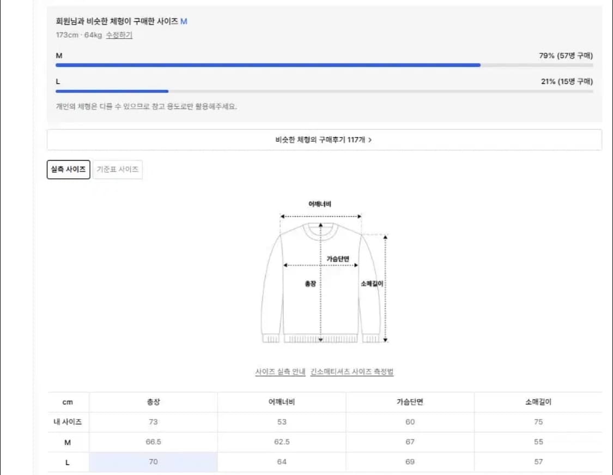
Task: Switch to the 기준표 사이즈 tab
Action: pyautogui.click(x=118, y=169)
